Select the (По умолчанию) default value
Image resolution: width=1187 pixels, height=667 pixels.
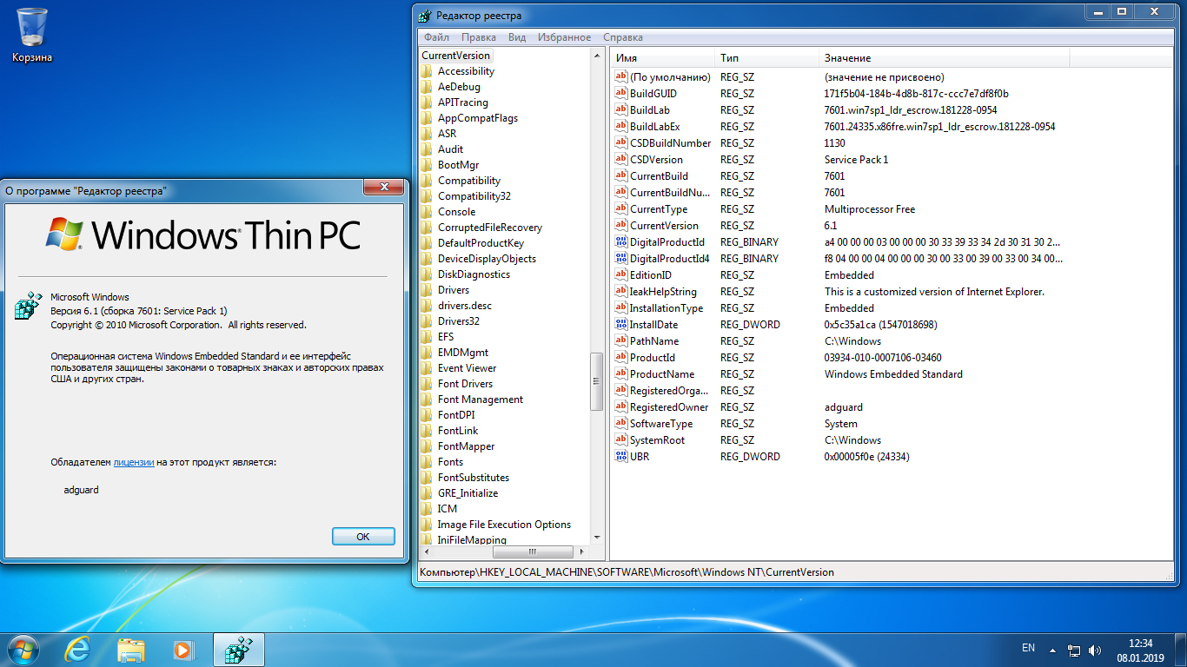670,76
